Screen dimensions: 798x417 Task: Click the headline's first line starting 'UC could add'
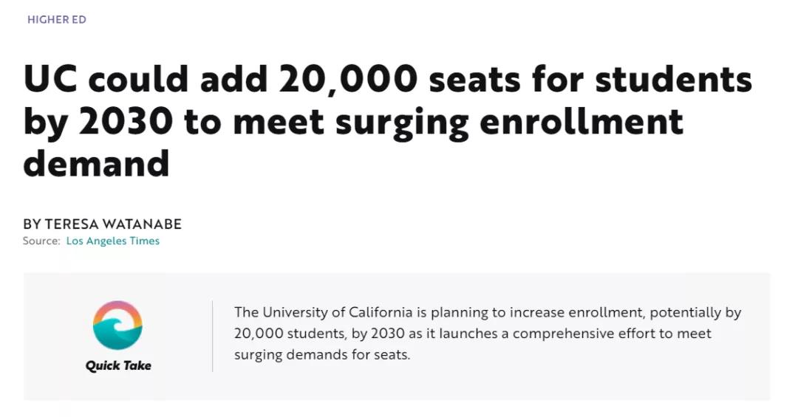pyautogui.click(x=387, y=80)
